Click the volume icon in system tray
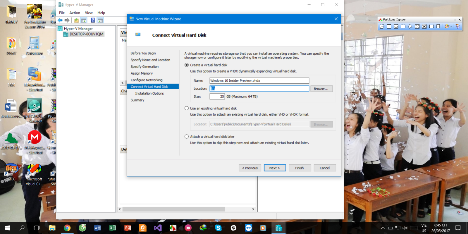 coord(405,228)
